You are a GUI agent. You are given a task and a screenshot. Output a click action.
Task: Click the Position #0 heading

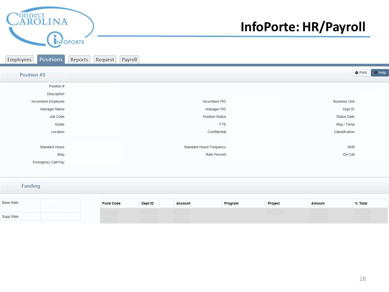click(x=32, y=75)
